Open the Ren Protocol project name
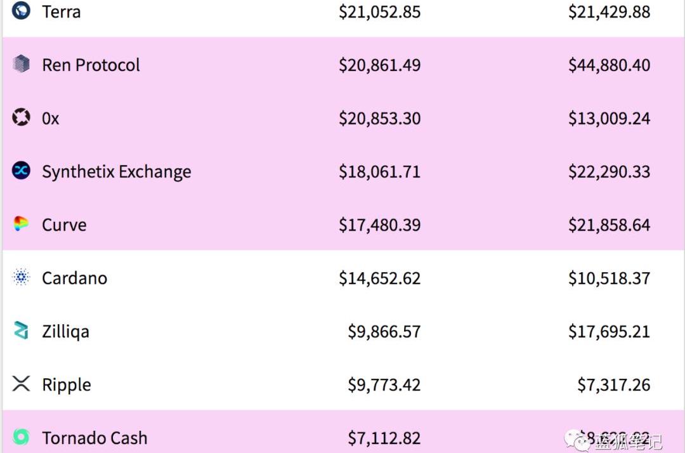 tap(91, 65)
